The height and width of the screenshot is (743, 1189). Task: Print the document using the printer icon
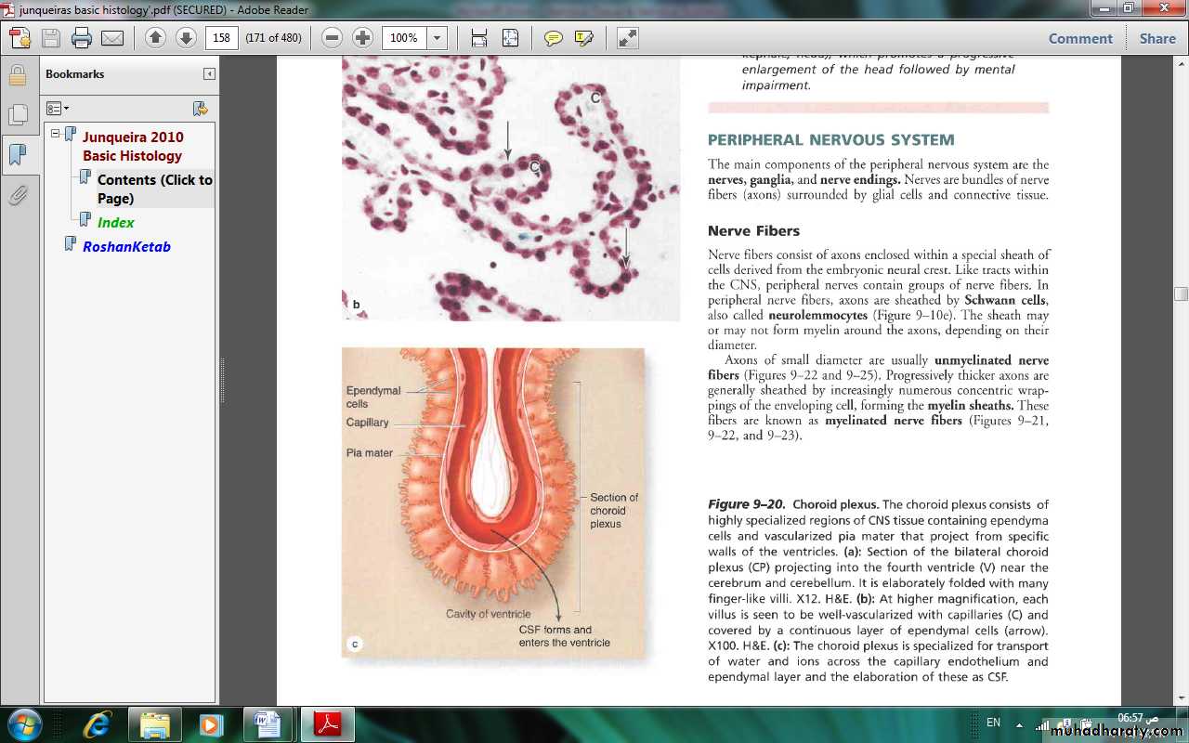coord(82,38)
